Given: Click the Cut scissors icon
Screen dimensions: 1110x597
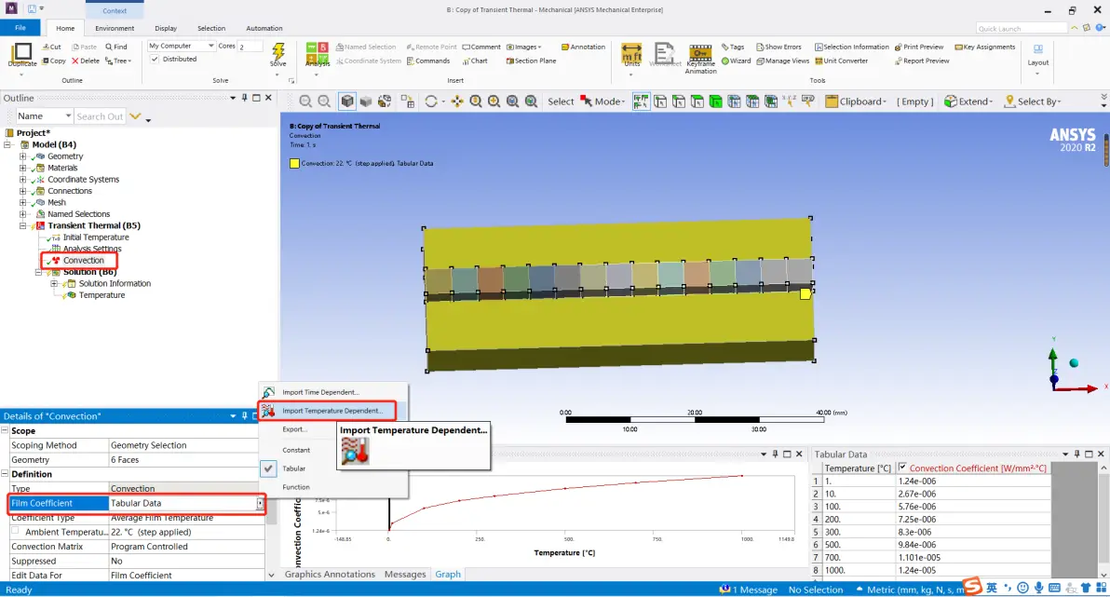Looking at the screenshot, I should (46, 47).
